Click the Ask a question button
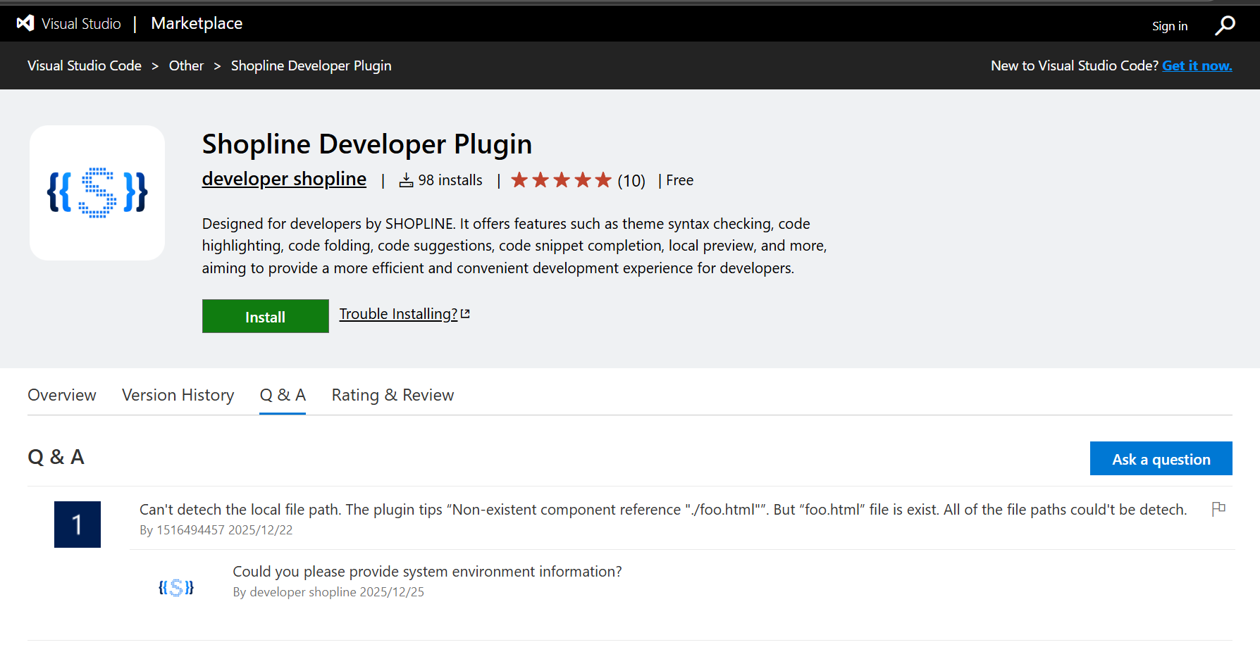The height and width of the screenshot is (659, 1260). coord(1161,459)
